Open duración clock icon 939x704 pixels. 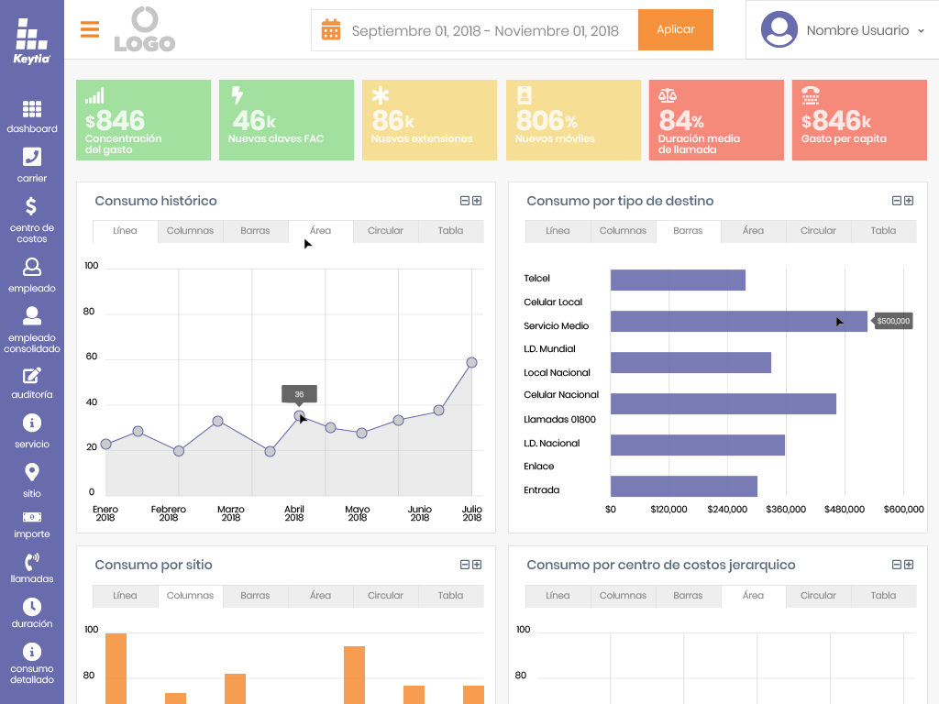pyautogui.click(x=32, y=607)
